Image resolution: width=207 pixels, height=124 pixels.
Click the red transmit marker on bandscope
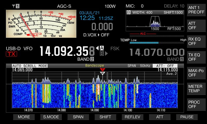tap(102, 70)
